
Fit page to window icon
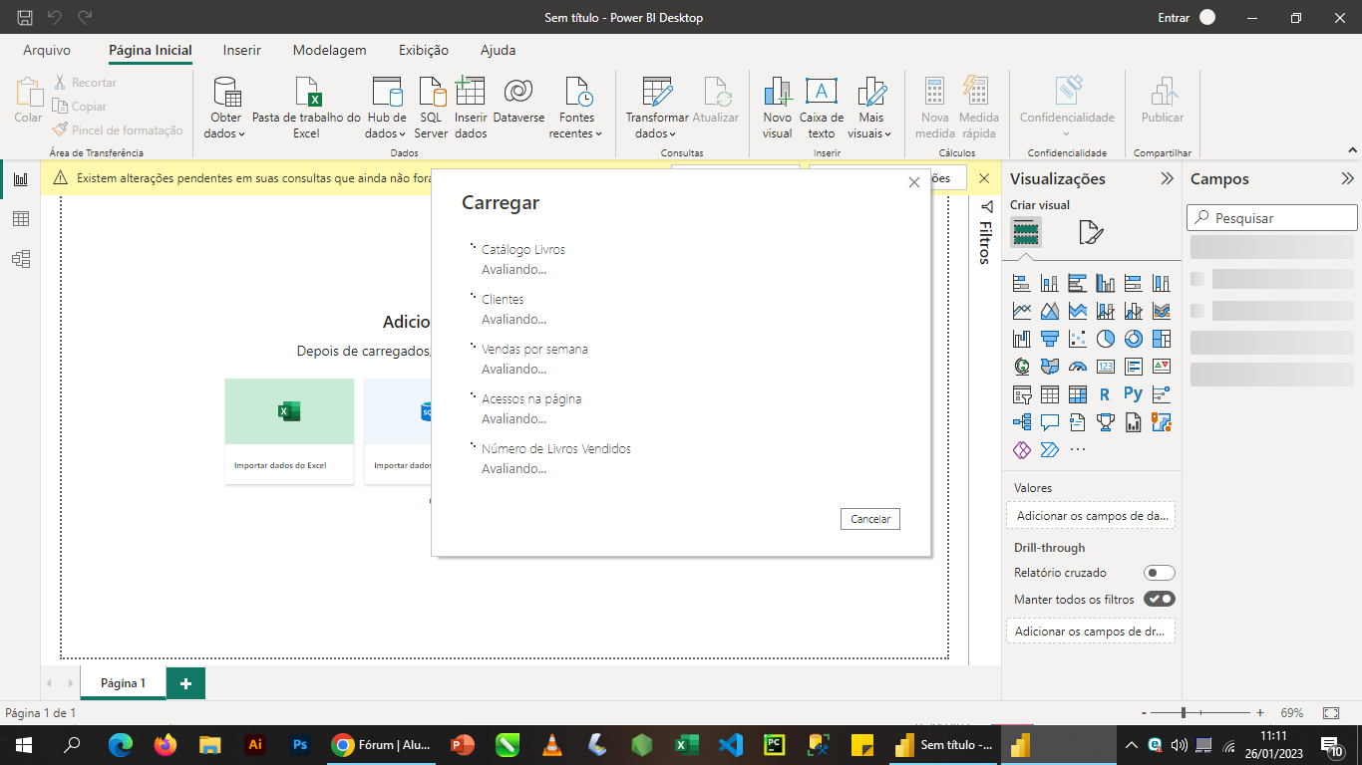pyautogui.click(x=1331, y=713)
